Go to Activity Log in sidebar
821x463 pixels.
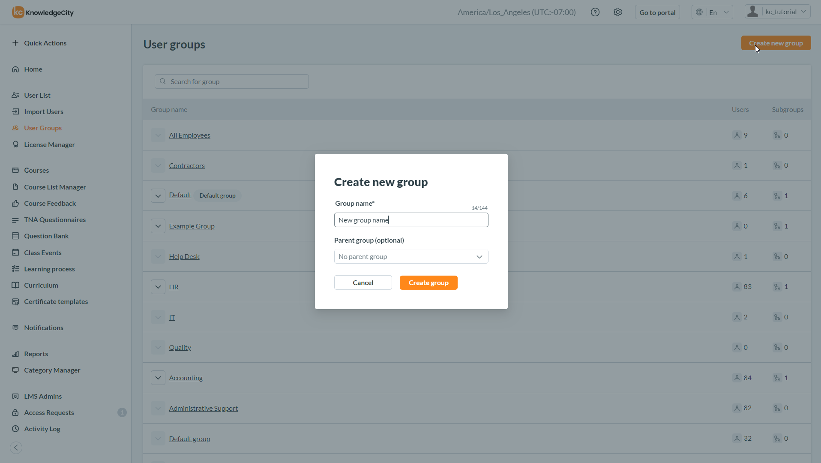(x=42, y=429)
